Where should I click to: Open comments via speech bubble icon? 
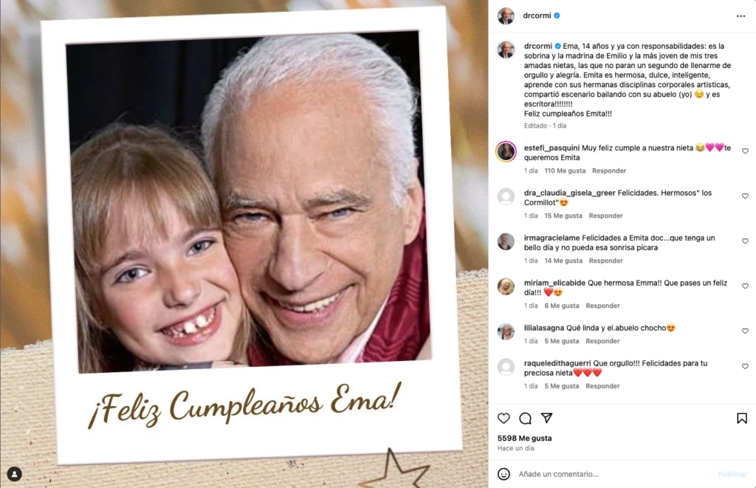[x=526, y=418]
